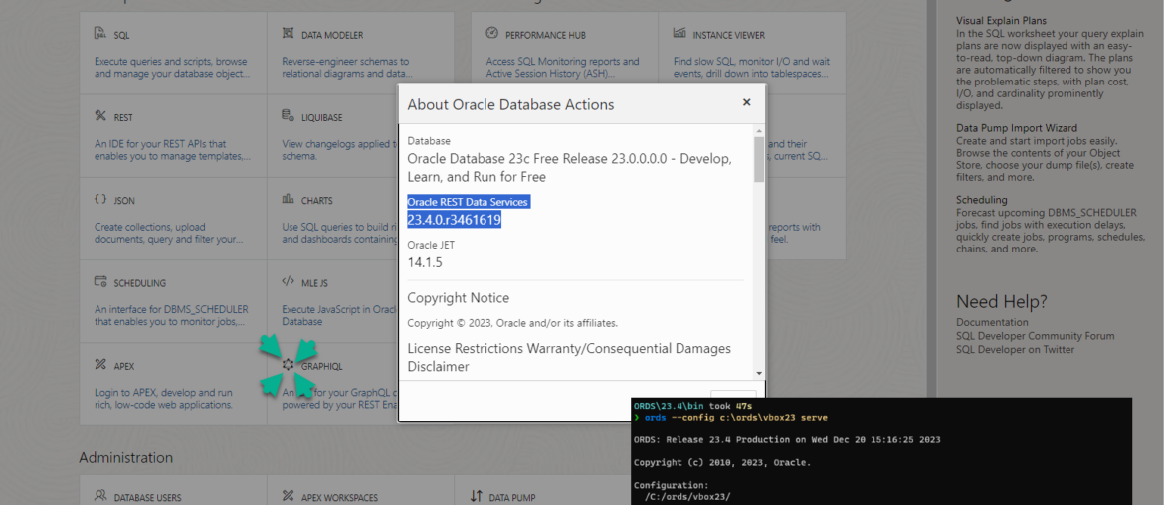Open the Data Pump arrows icon
The width and height of the screenshot is (1164, 505).
coord(477,496)
